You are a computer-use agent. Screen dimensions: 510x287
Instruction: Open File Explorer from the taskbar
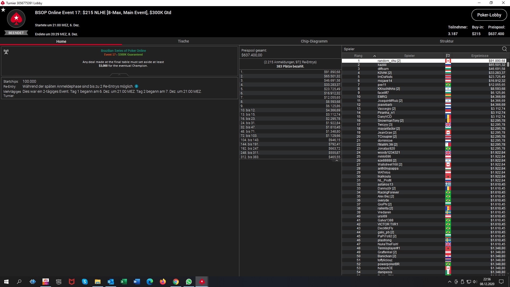click(98, 282)
